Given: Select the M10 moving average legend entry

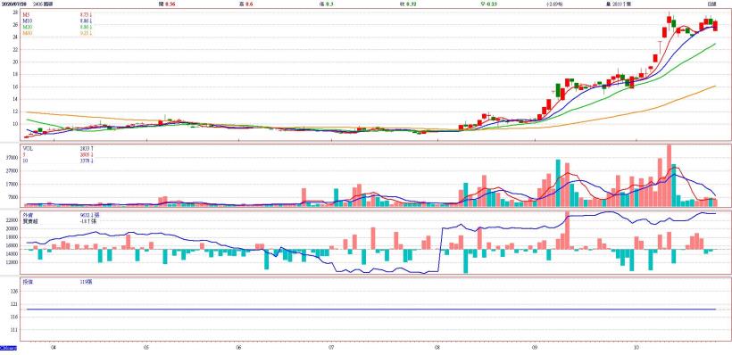Looking at the screenshot, I should [x=26, y=21].
